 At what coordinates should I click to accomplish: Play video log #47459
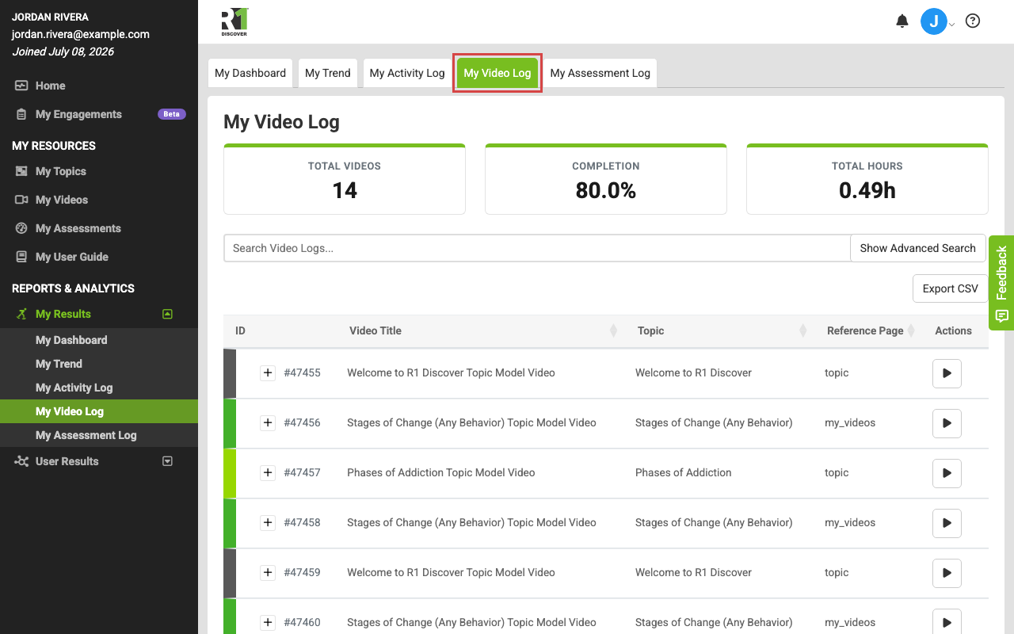click(947, 573)
